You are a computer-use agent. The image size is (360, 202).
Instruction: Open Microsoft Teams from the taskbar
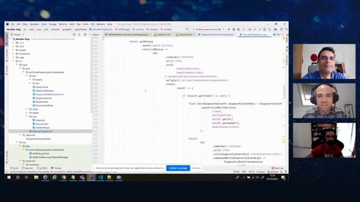coord(82,177)
